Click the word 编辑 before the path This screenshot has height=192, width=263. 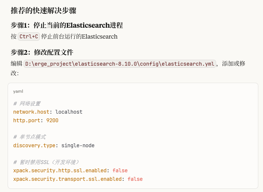[17, 64]
